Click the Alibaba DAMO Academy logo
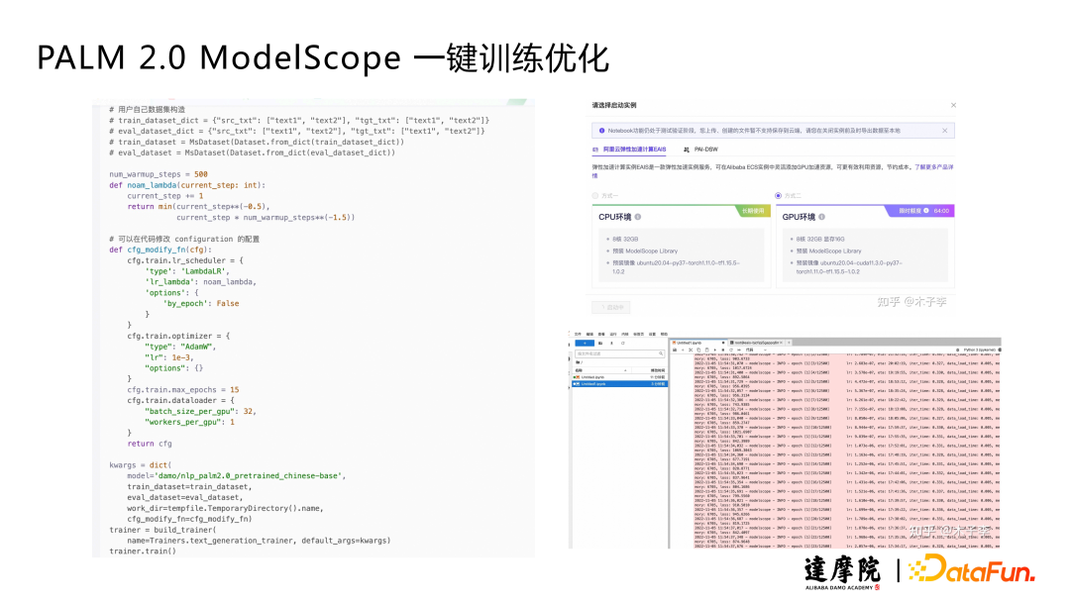 point(842,572)
